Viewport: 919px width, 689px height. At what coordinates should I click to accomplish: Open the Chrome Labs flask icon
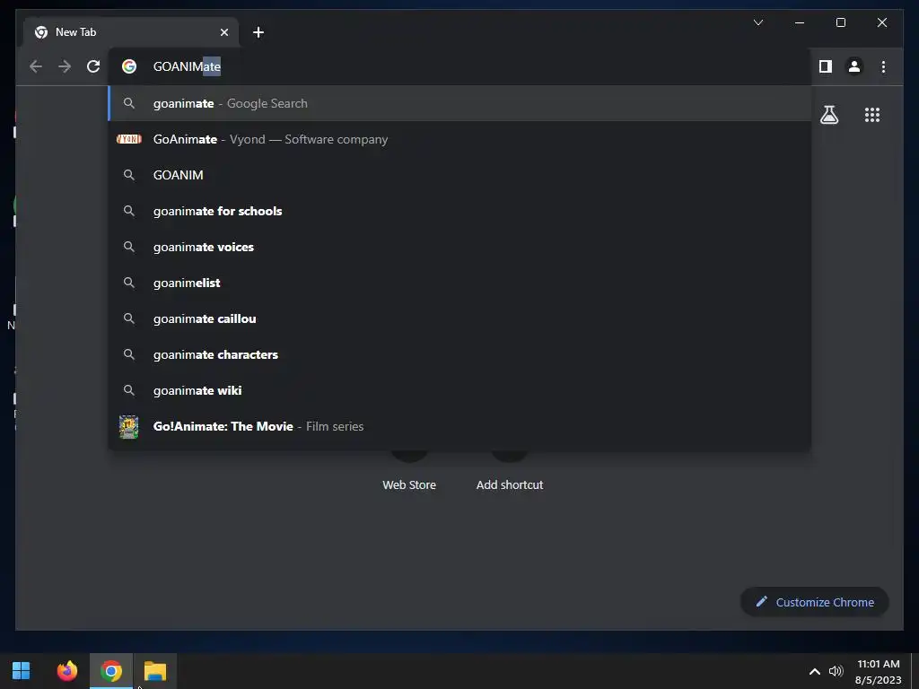[x=828, y=115]
